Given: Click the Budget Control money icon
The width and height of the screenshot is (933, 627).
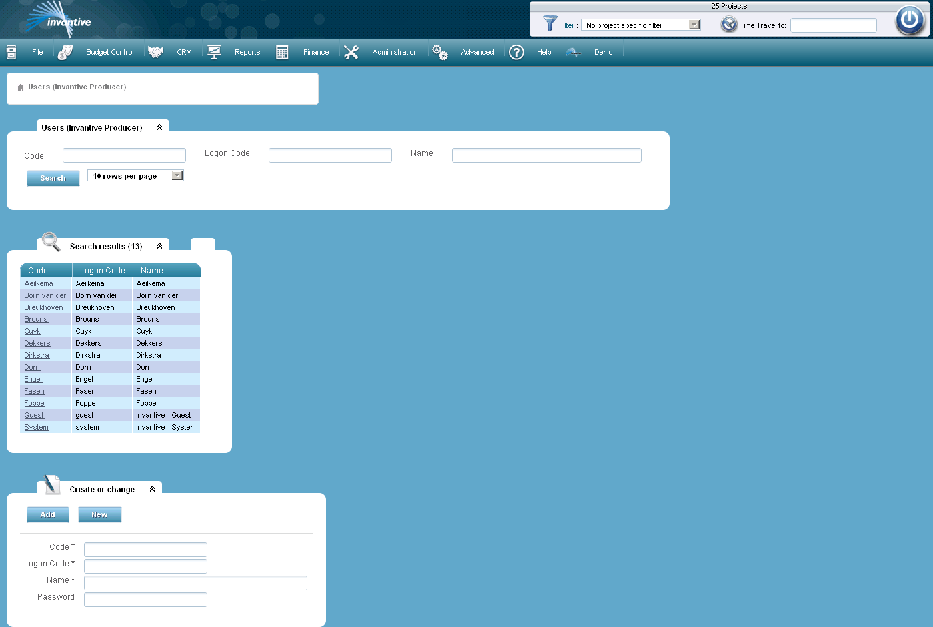Looking at the screenshot, I should pos(65,52).
